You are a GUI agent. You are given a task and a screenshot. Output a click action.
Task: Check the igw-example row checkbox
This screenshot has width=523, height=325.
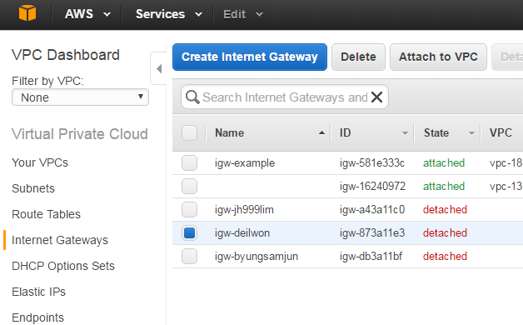point(189,162)
